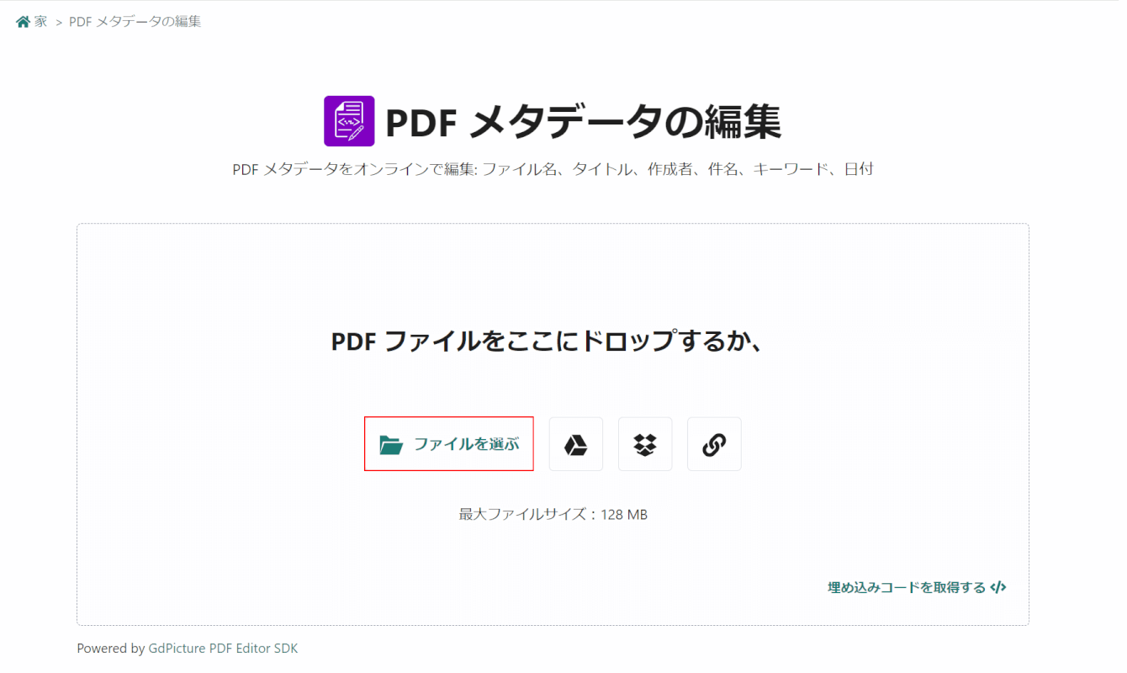Click the subtitle starting PDF メタデータをオンラインで編集

tap(553, 169)
